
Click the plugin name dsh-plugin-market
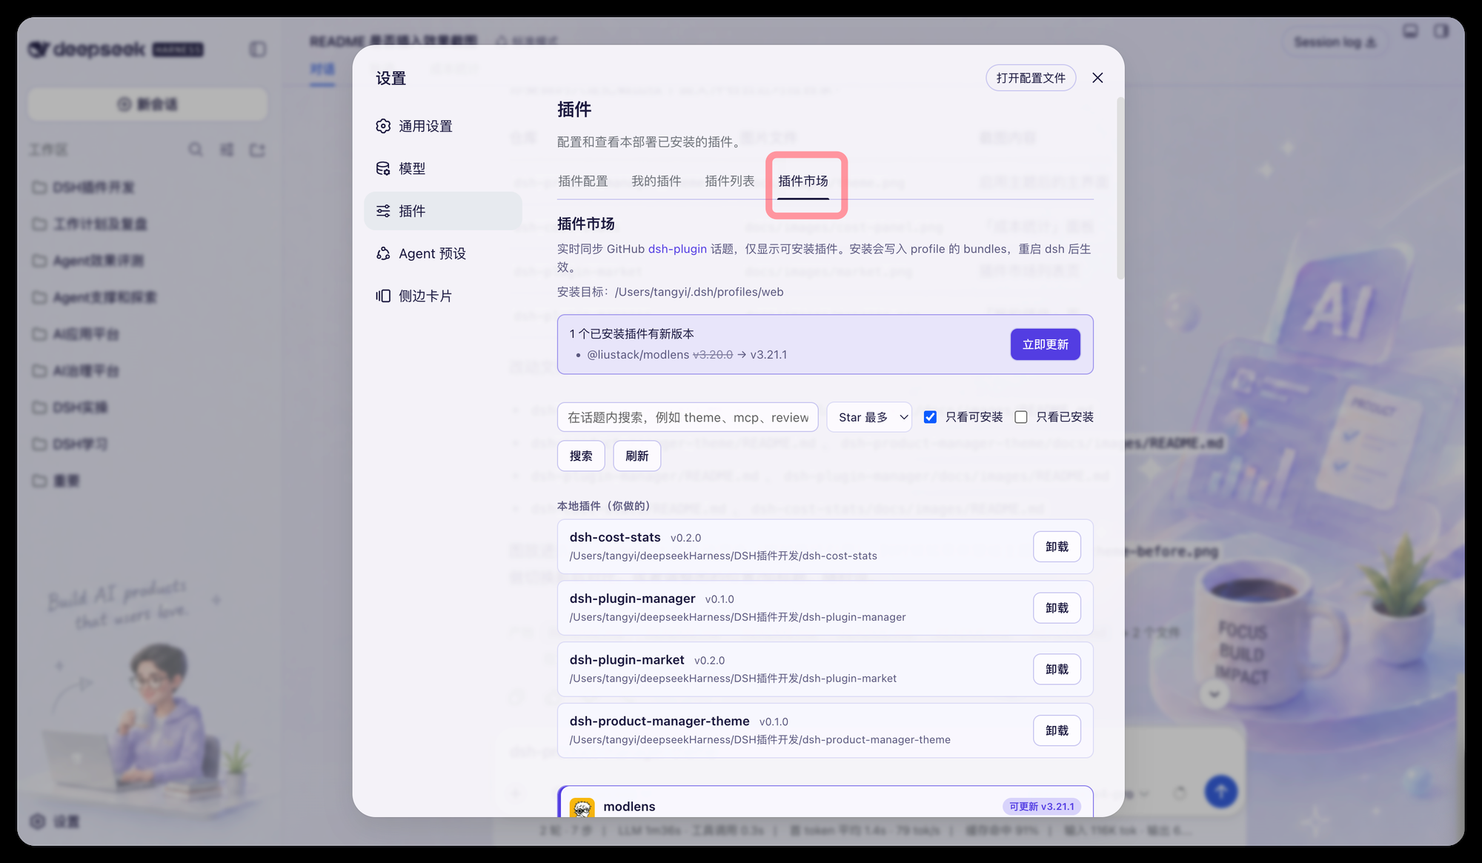627,660
